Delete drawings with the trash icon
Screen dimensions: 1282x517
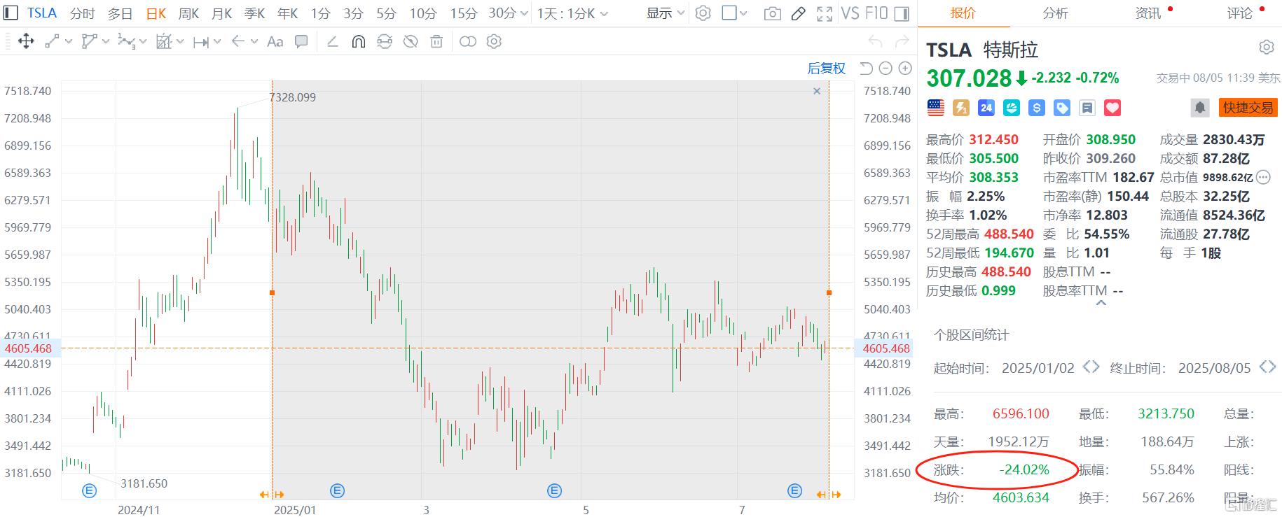436,42
